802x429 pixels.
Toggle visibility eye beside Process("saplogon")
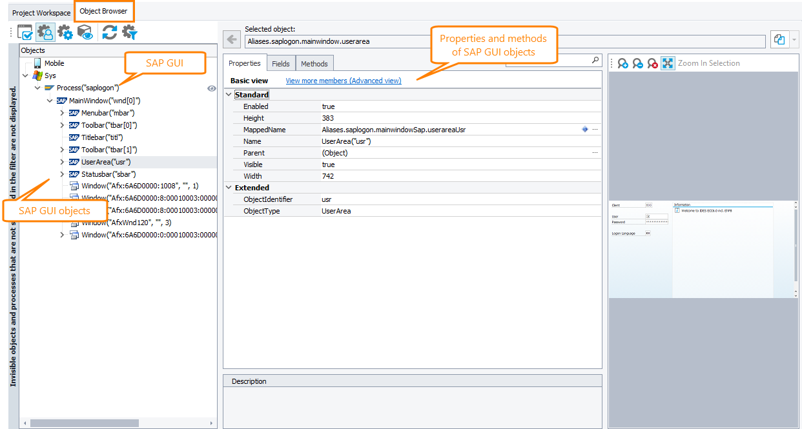[x=211, y=88]
